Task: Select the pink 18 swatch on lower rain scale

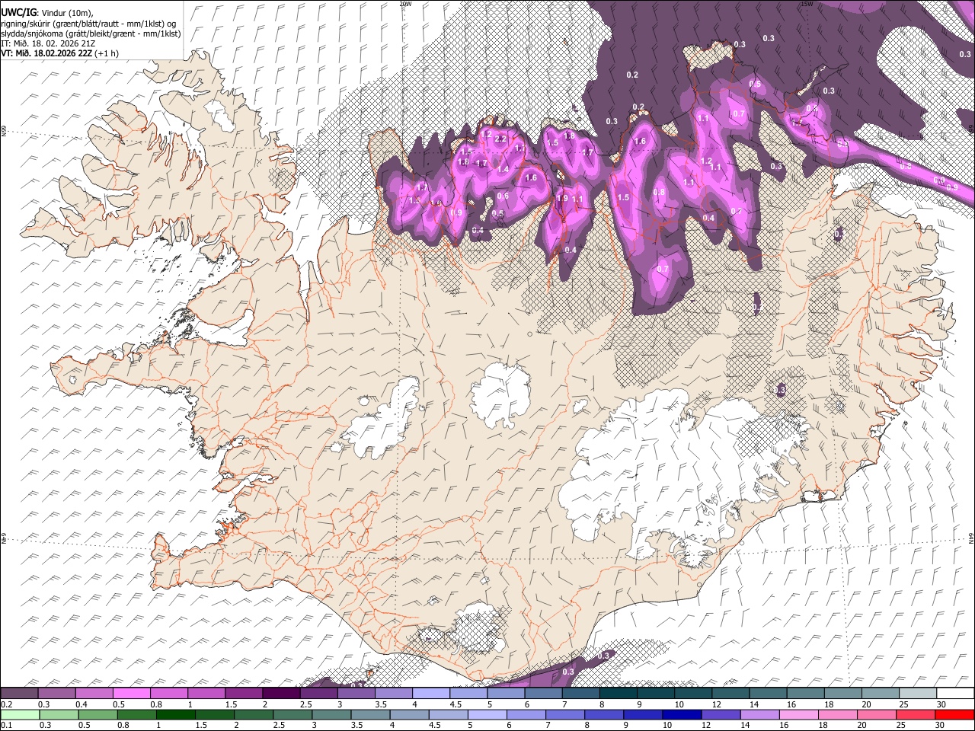Action: (x=837, y=714)
